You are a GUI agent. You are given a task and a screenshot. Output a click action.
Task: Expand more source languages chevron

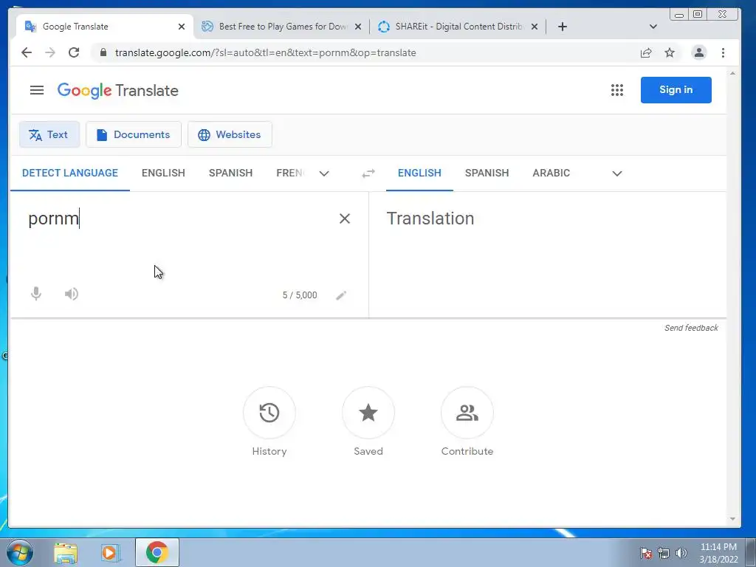(324, 173)
